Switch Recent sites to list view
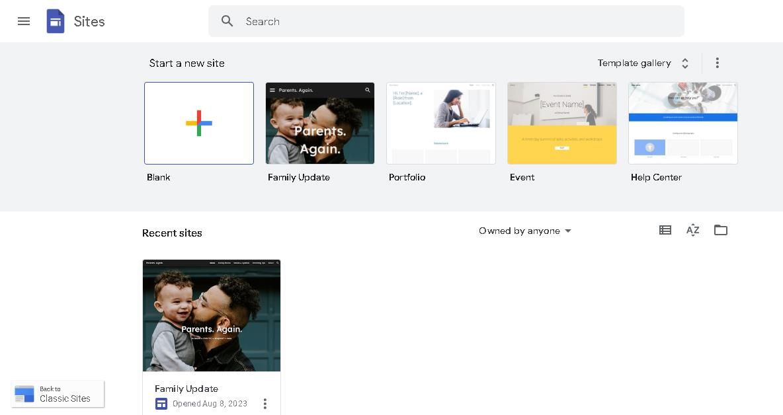Image resolution: width=783 pixels, height=415 pixels. pyautogui.click(x=665, y=230)
